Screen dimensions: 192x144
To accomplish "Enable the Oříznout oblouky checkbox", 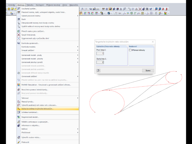I will click(130, 50).
